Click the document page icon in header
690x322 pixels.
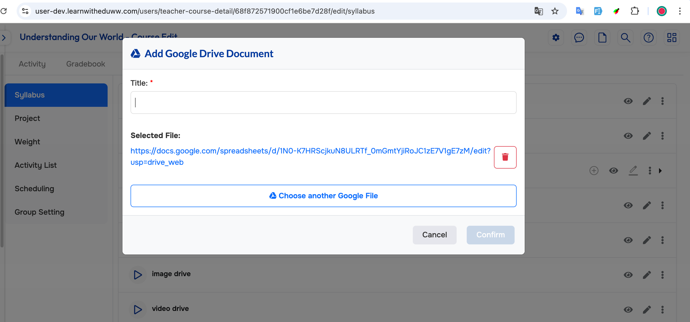602,38
